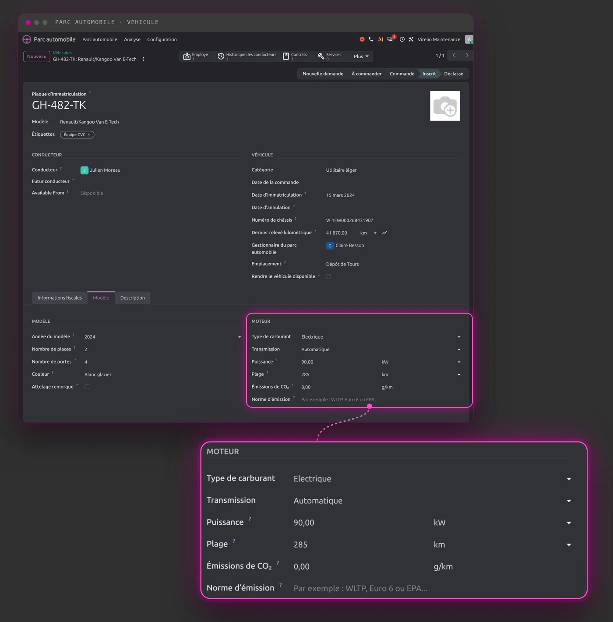Toggle Rendre le véhicule disponible checkbox
613x622 pixels.
328,277
